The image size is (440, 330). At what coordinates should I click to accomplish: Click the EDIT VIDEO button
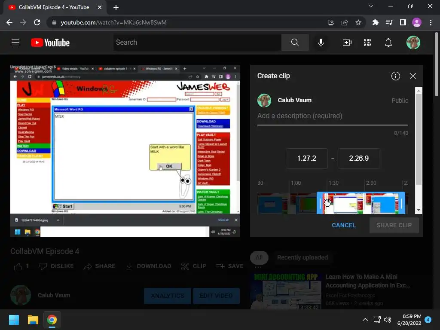[216, 296]
